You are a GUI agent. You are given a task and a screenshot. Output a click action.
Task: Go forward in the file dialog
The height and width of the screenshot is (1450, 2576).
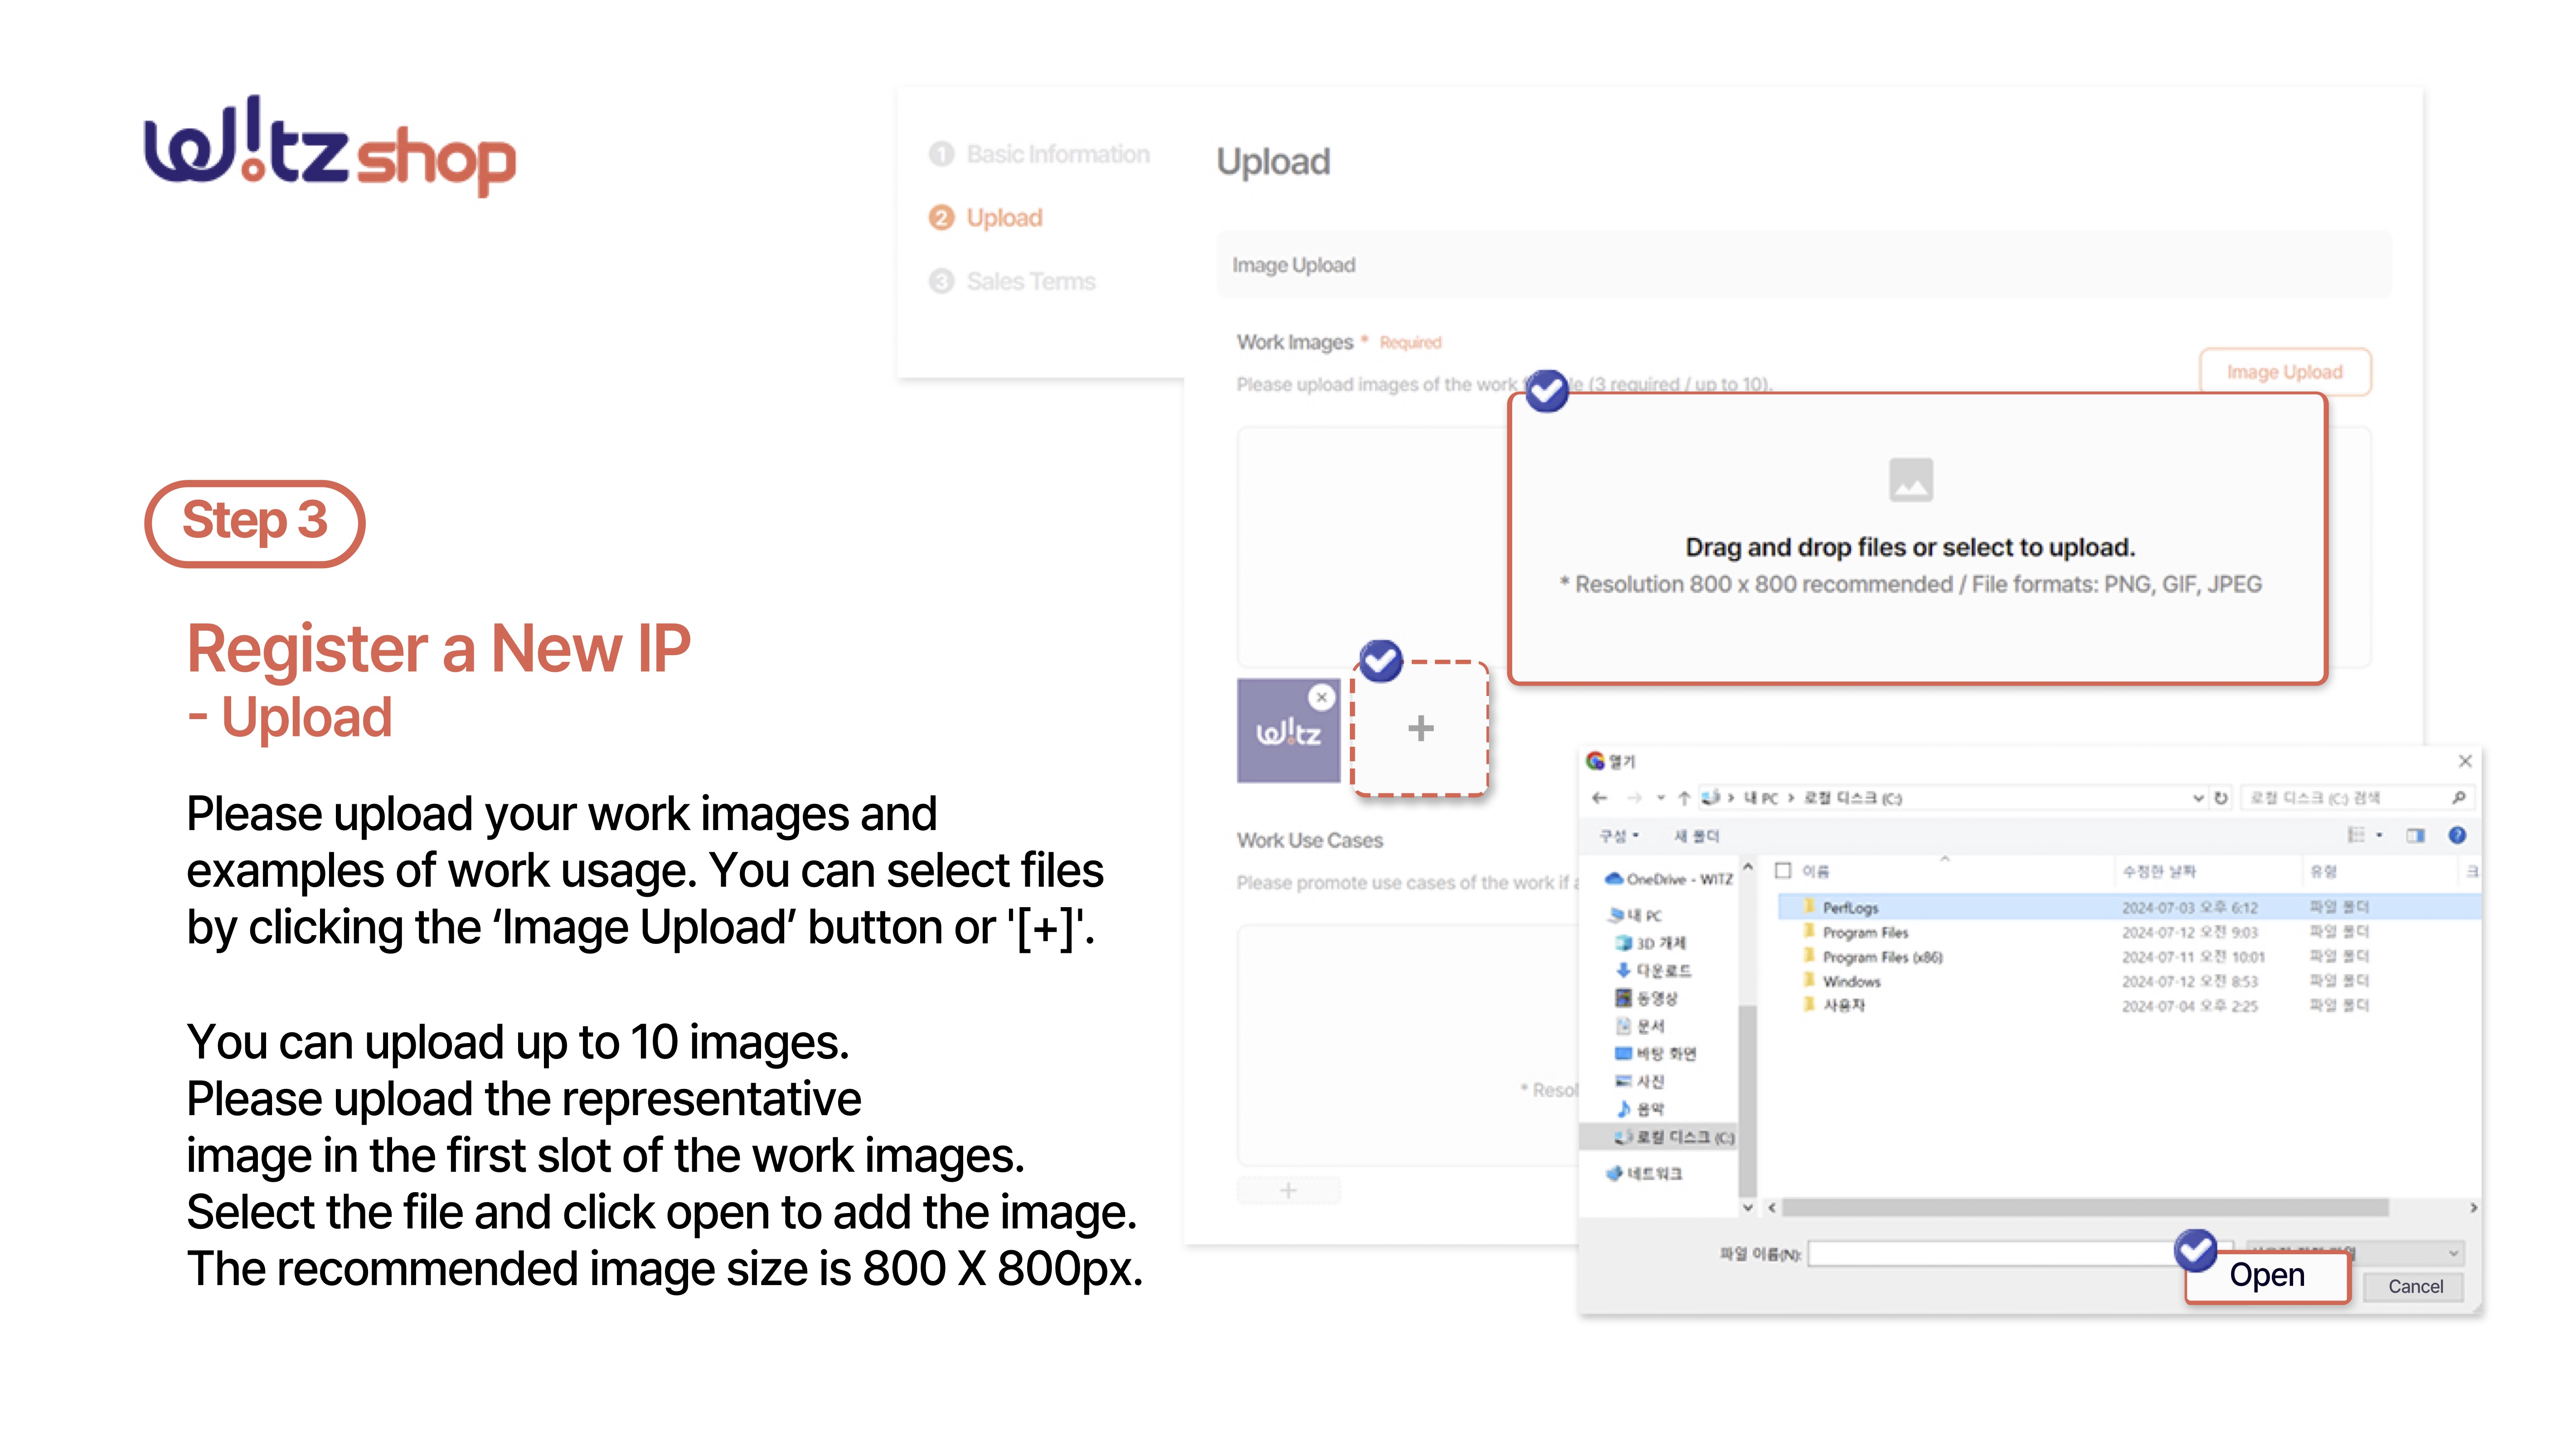pos(1634,797)
